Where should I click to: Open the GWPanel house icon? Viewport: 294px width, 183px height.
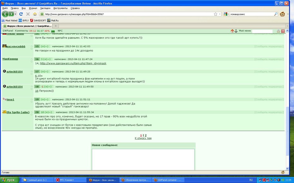click(232, 31)
